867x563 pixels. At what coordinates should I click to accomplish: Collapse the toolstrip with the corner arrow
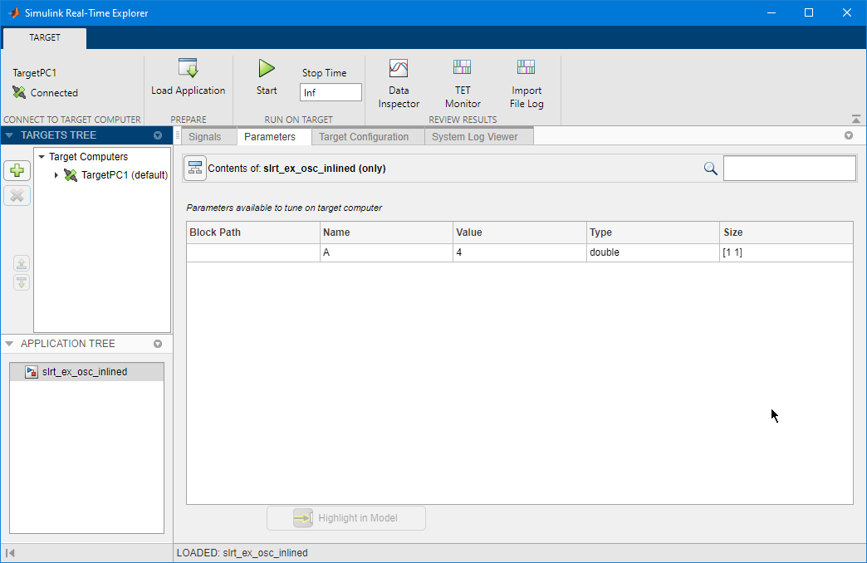coord(856,119)
